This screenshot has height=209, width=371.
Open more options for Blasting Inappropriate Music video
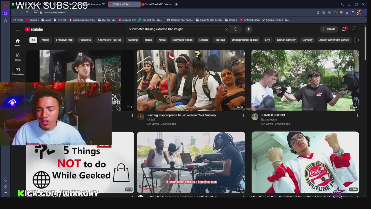click(243, 116)
